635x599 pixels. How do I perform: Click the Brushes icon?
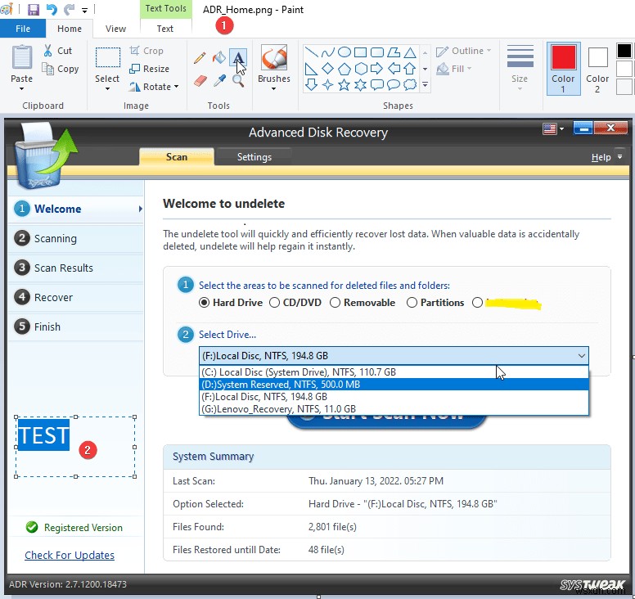coord(274,57)
